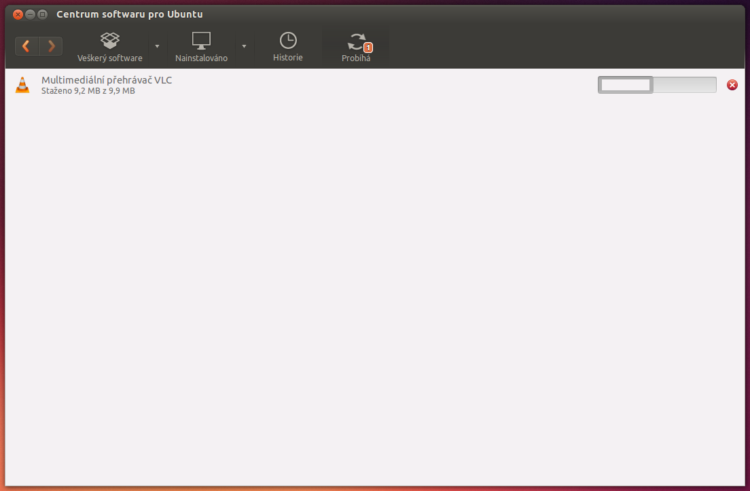Open the Historie clock icon
This screenshot has height=491, width=750.
[x=288, y=40]
